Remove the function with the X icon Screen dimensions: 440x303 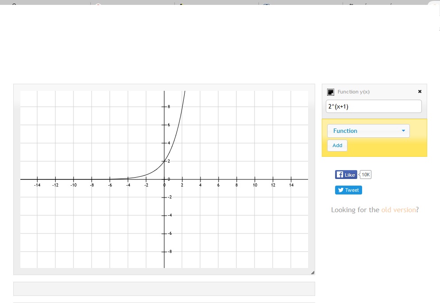coord(420,92)
